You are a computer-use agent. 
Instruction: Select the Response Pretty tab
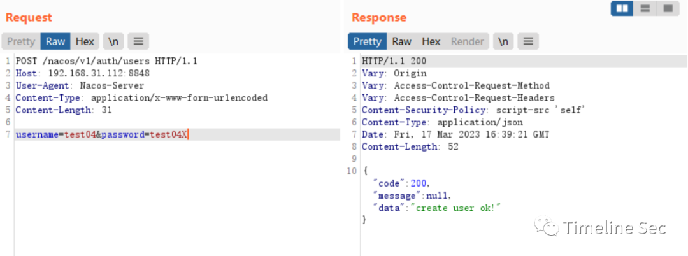point(368,41)
